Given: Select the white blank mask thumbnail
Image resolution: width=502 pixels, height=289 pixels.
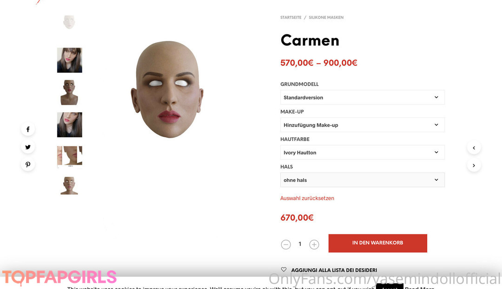Looking at the screenshot, I should (x=69, y=22).
